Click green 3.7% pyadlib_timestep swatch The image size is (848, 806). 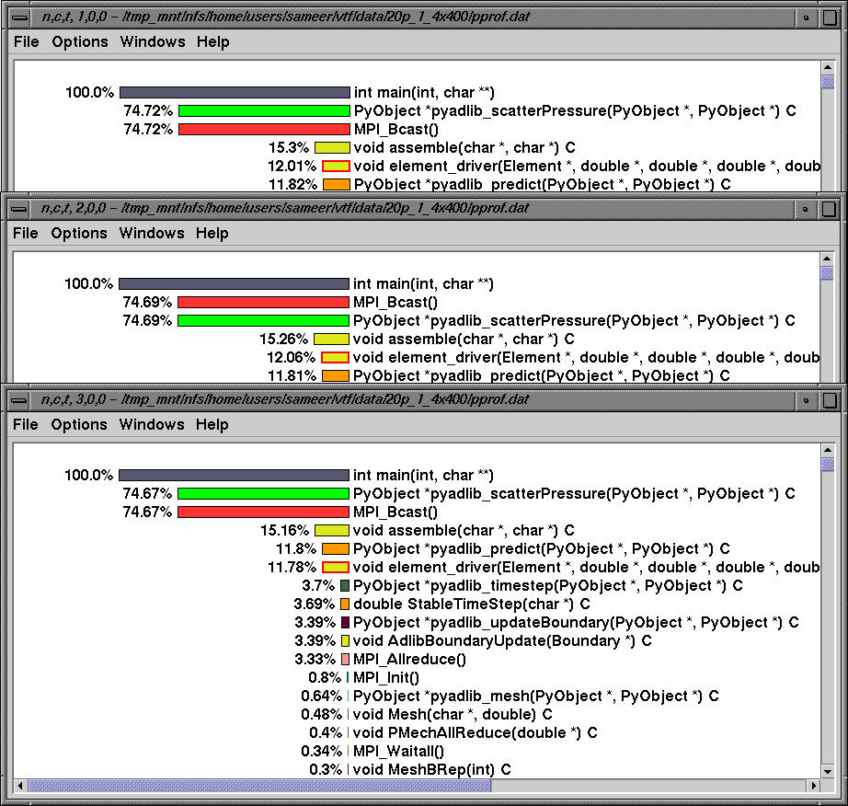pyautogui.click(x=345, y=586)
